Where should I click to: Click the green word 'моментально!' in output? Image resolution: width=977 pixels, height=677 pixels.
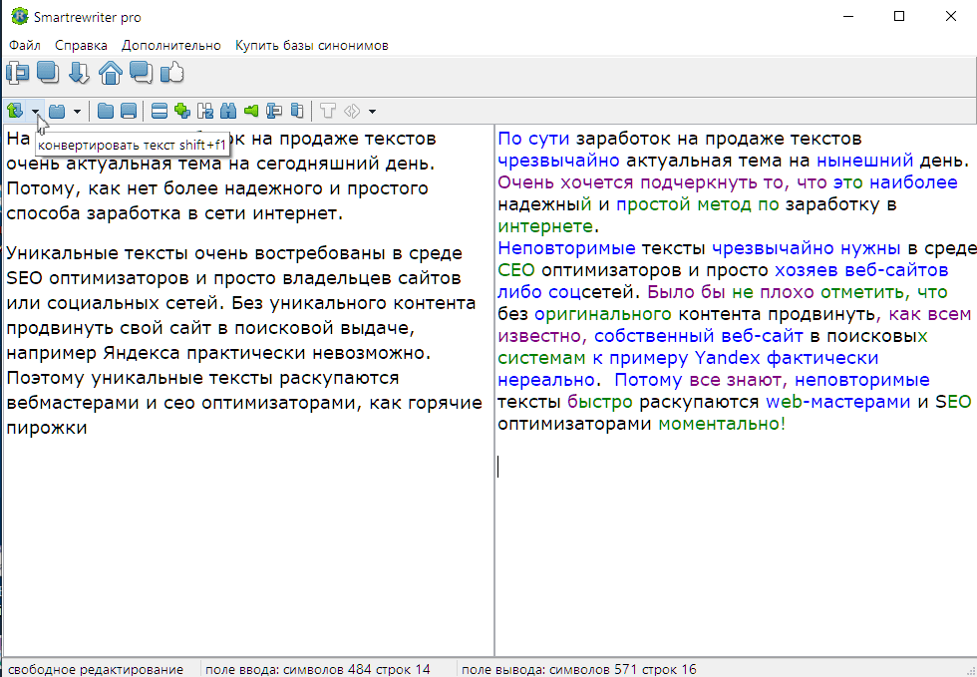point(722,424)
